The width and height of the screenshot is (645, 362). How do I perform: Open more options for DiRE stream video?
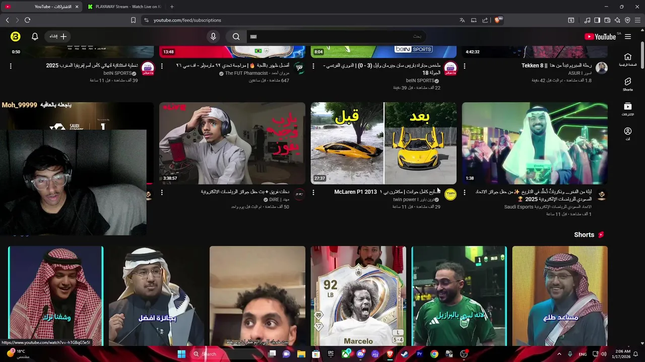[162, 192]
